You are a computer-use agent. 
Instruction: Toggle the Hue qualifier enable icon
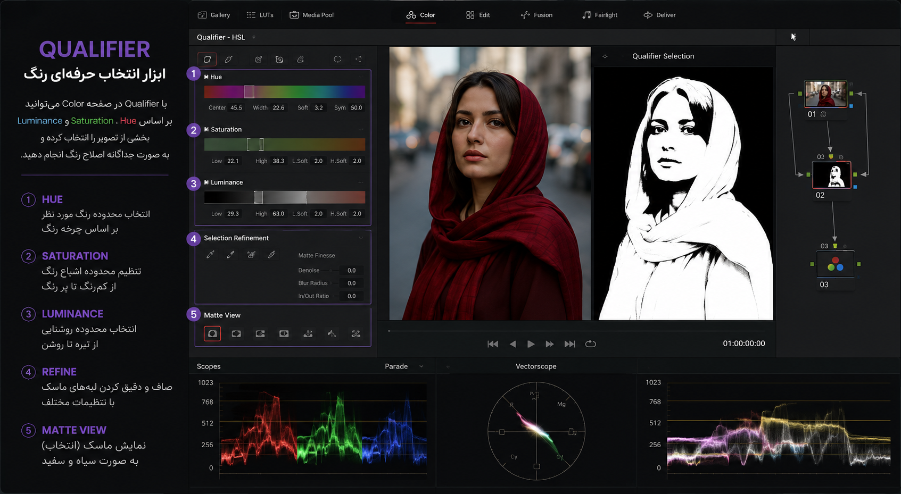tap(206, 77)
